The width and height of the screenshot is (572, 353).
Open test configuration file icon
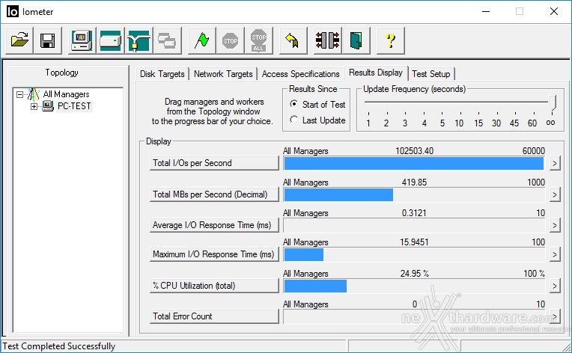19,40
